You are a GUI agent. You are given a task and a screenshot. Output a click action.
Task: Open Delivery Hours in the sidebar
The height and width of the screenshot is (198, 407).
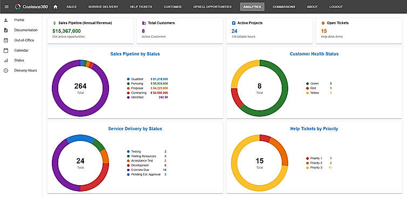25,70
